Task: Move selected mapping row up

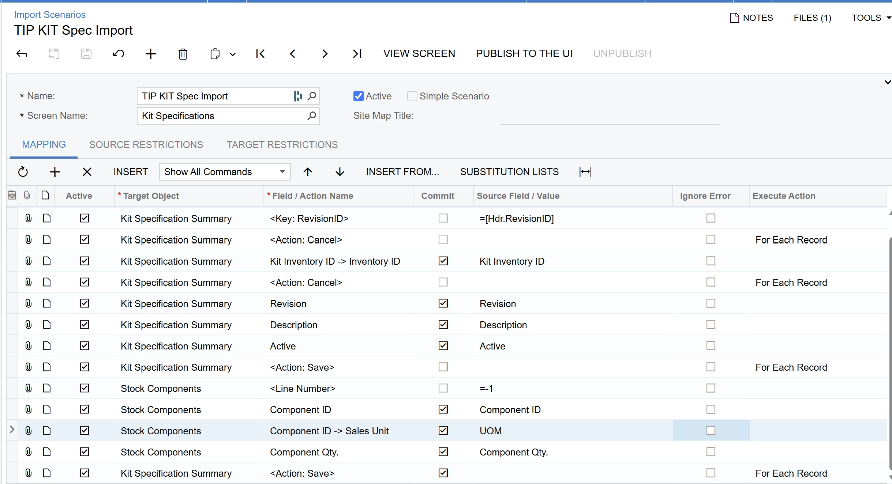Action: 307,172
